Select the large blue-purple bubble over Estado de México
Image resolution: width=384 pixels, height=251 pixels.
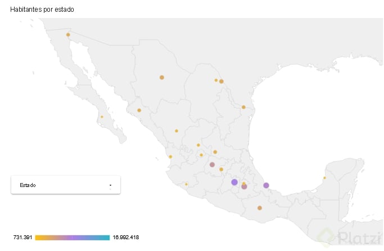234,182
